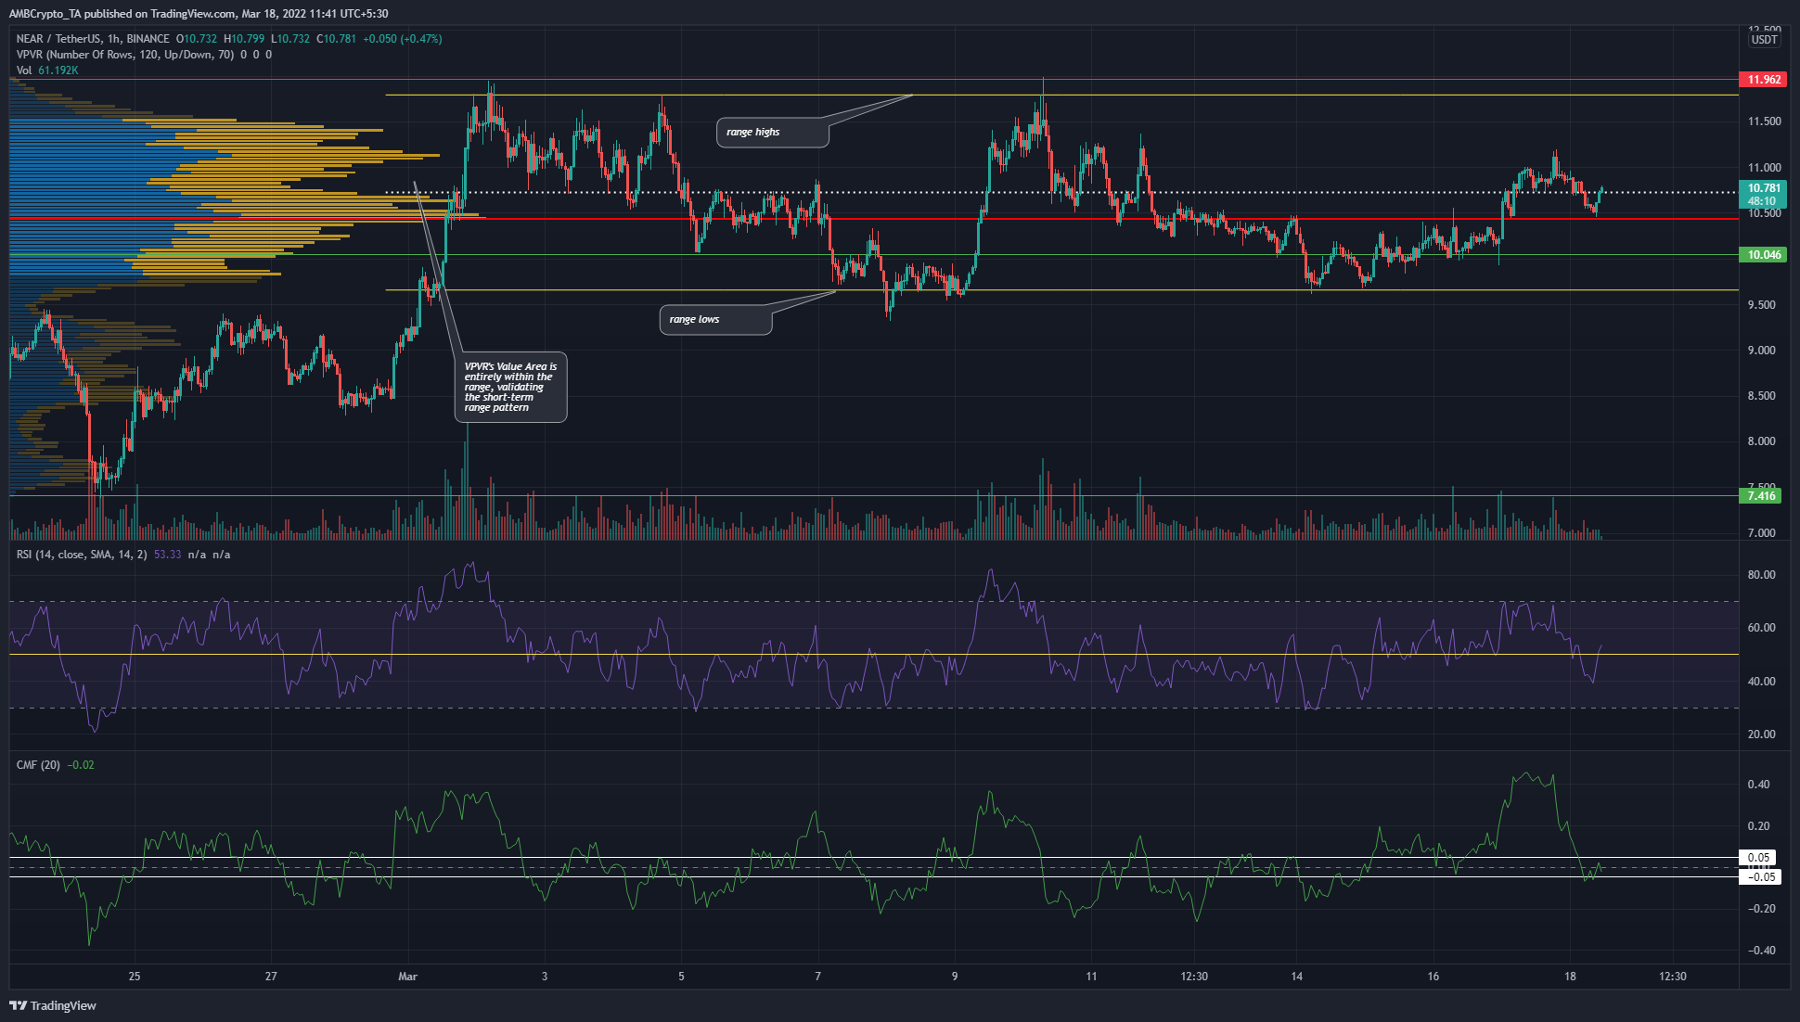Screen dimensions: 1800x1022
Task: Click the 11.500 price scale value
Action: coord(1763,121)
